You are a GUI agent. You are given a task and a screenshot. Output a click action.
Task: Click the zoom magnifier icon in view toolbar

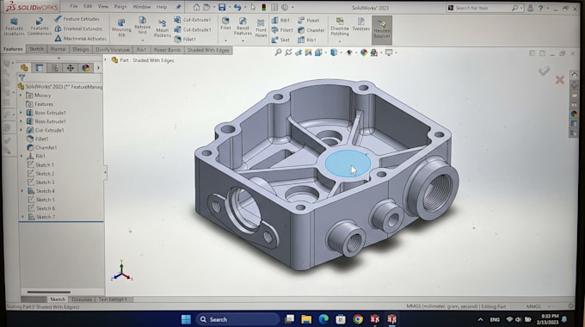278,52
